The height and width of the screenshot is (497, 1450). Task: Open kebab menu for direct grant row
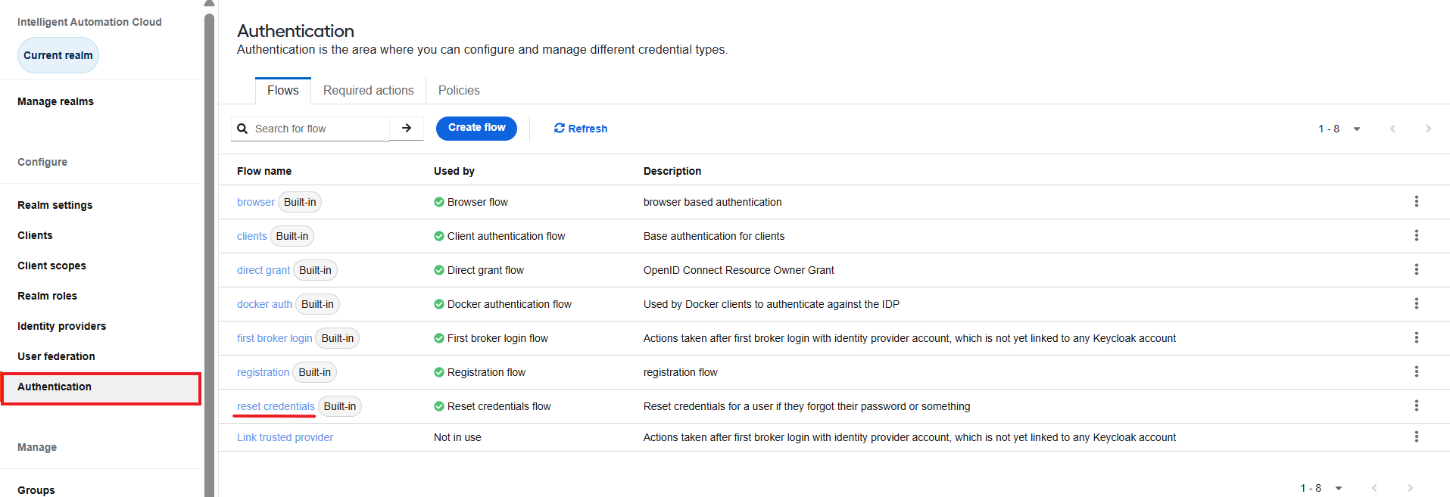(1416, 270)
